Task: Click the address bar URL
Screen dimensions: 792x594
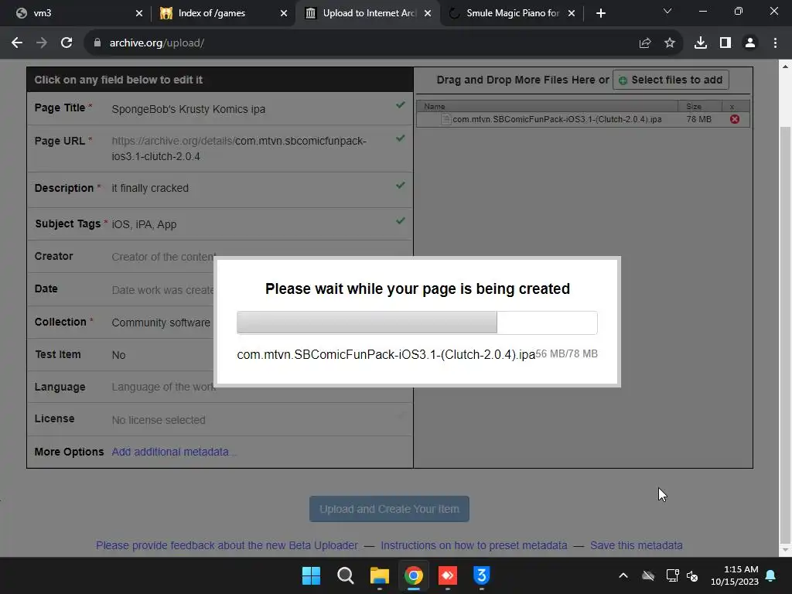Action: tap(156, 43)
